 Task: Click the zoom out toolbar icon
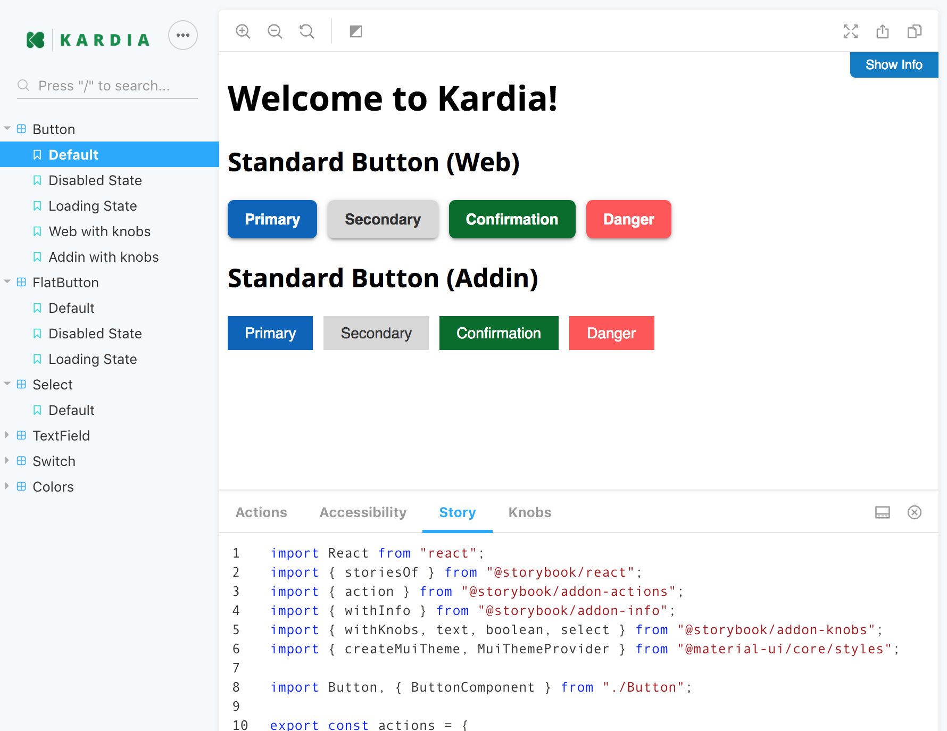tap(275, 31)
